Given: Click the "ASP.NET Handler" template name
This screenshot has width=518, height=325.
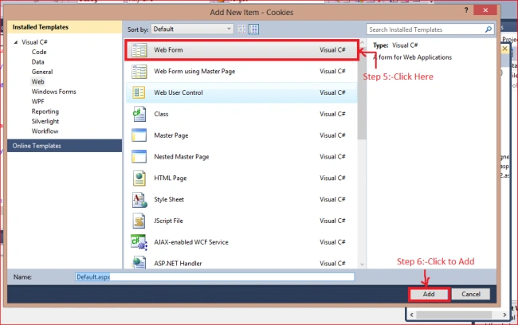Looking at the screenshot, I should point(178,263).
